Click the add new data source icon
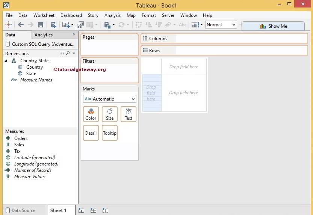This screenshot has height=215, width=313. 53,25
